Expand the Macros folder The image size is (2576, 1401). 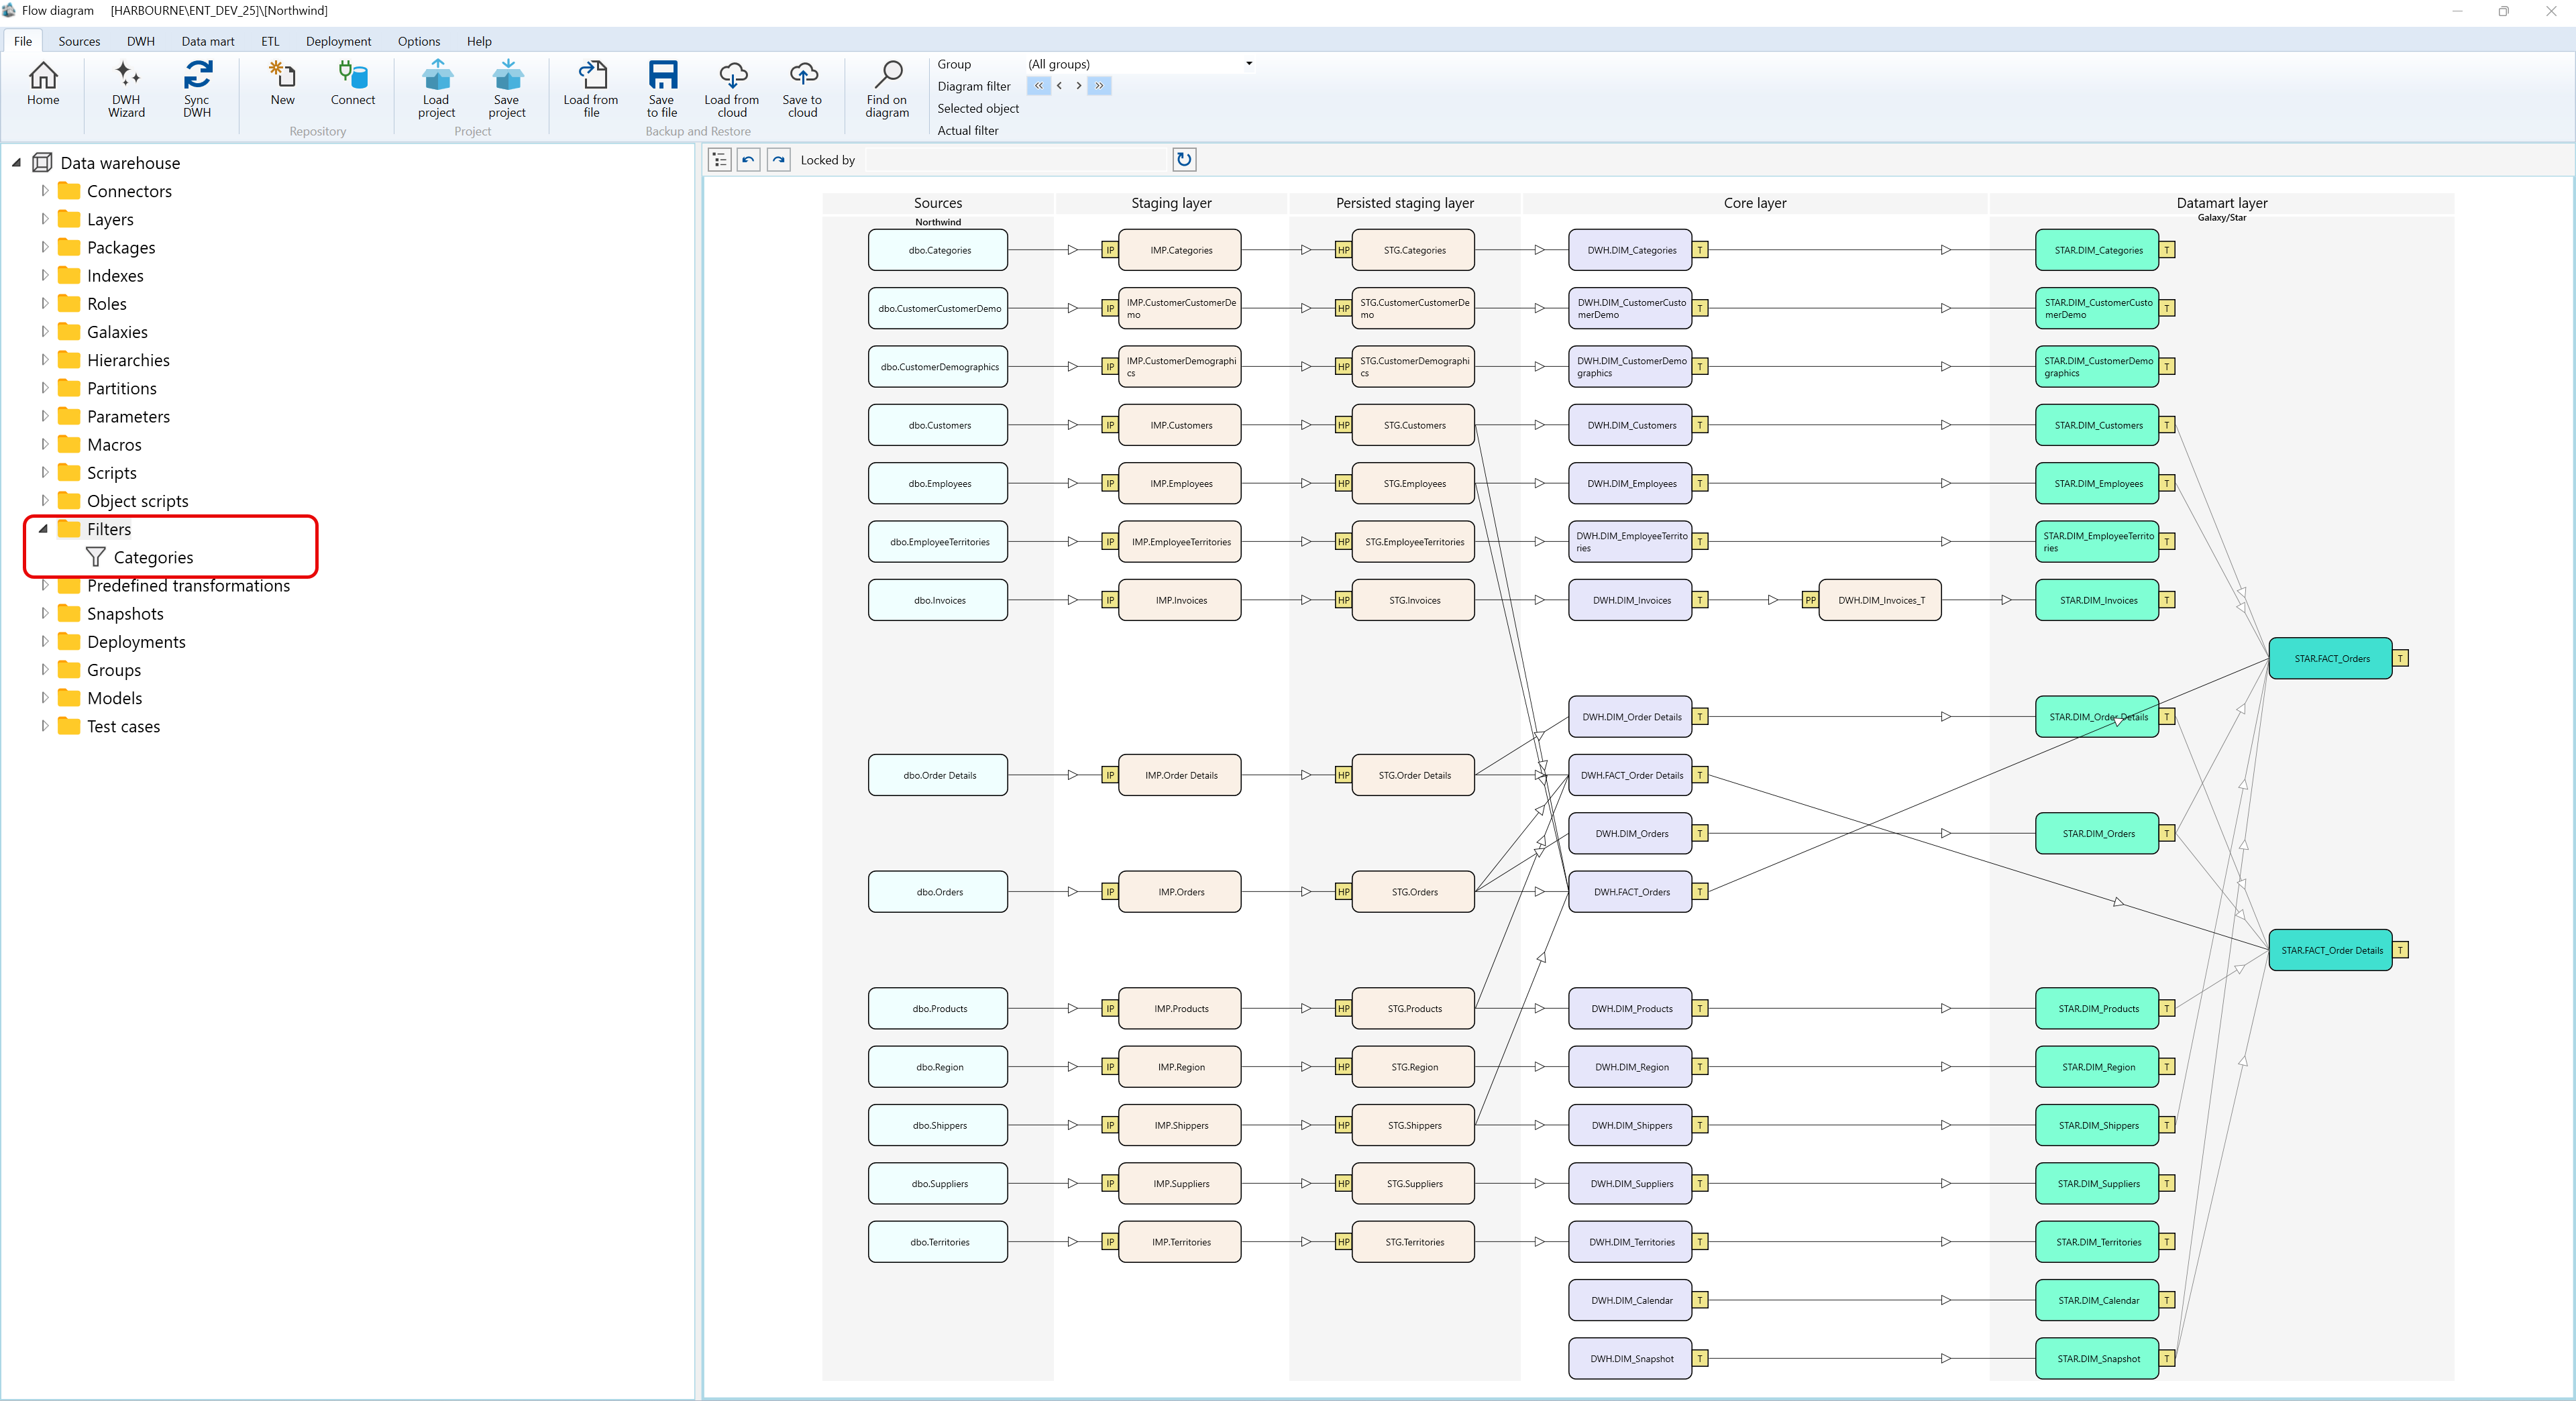44,444
